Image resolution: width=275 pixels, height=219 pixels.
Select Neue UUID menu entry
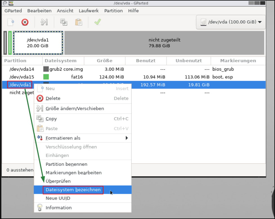click(x=58, y=199)
